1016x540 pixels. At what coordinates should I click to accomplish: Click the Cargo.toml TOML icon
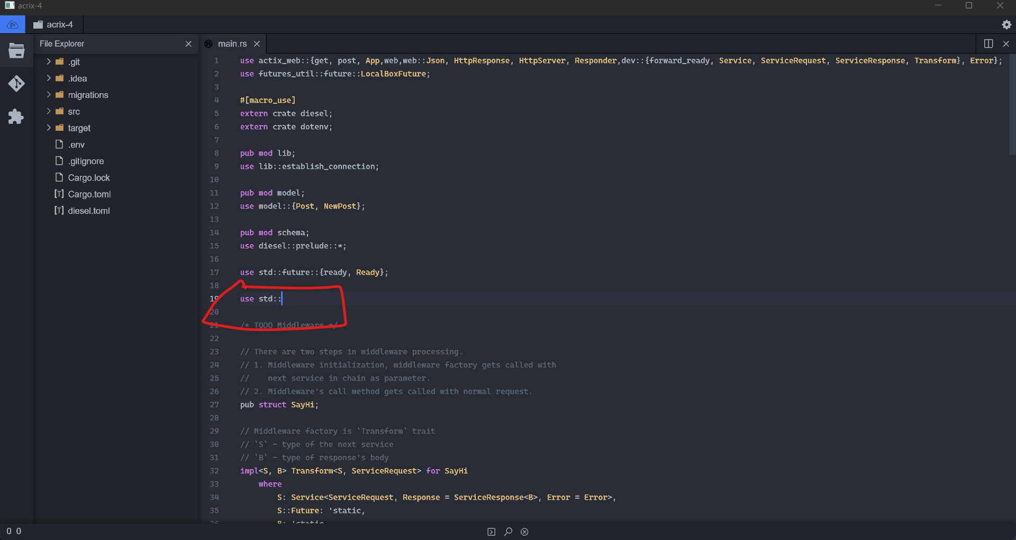(x=59, y=194)
